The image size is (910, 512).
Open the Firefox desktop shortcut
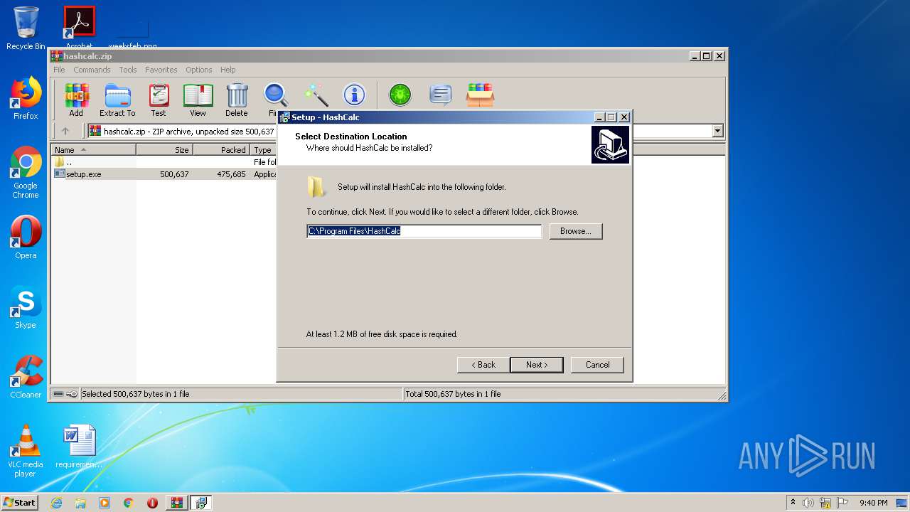pyautogui.click(x=26, y=98)
